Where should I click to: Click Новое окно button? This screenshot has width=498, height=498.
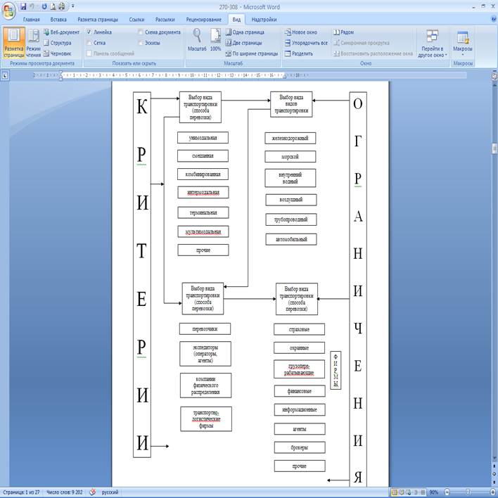pyautogui.click(x=300, y=32)
